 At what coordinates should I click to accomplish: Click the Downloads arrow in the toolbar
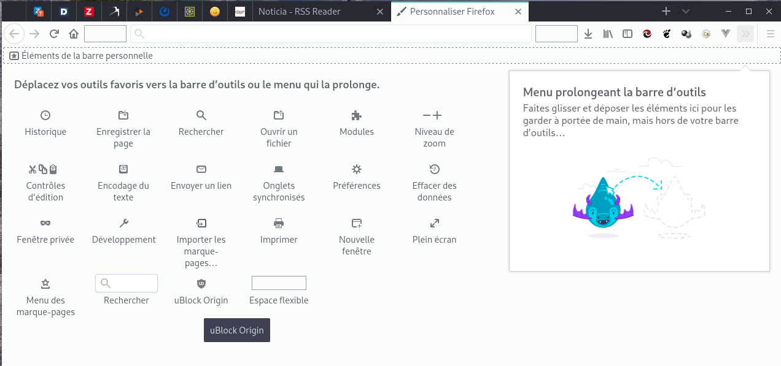pyautogui.click(x=588, y=34)
